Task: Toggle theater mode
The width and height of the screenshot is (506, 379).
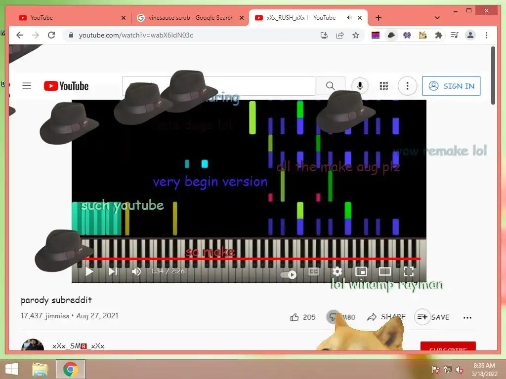Action: [x=384, y=271]
